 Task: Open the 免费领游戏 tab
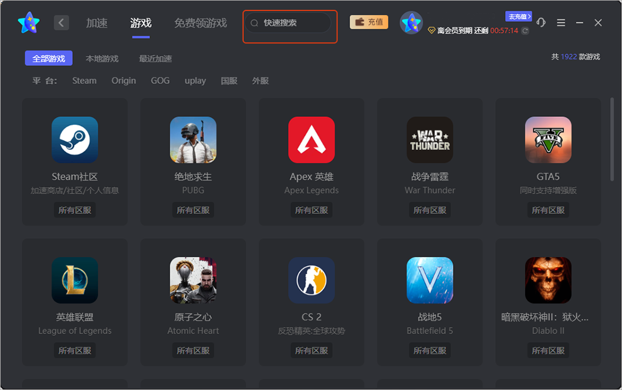(201, 23)
